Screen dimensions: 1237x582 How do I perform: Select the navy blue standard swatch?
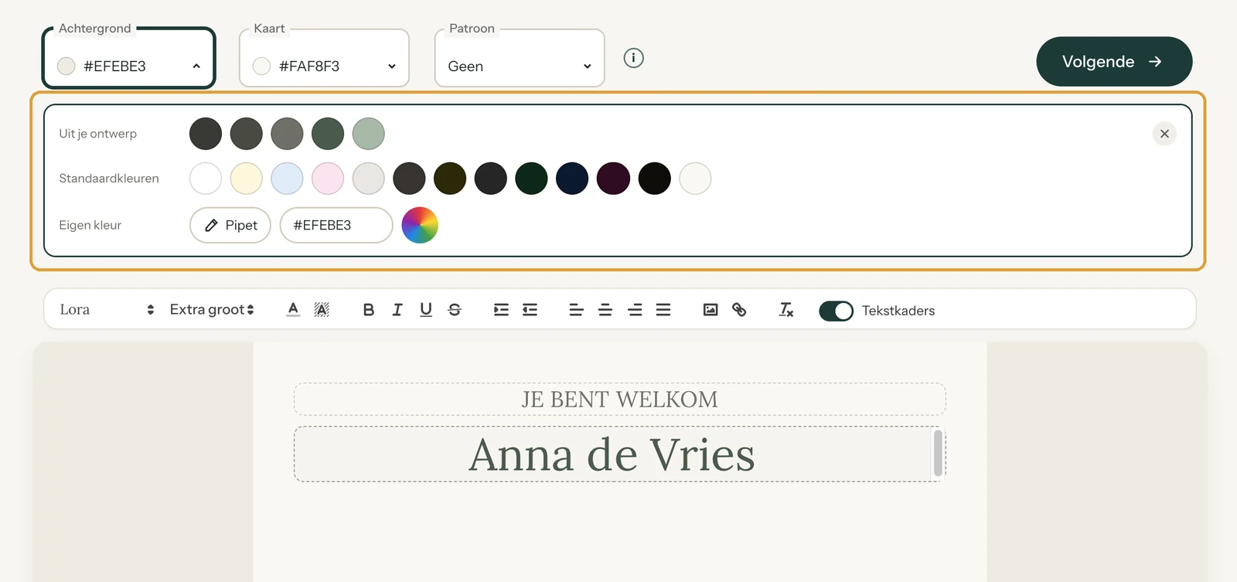click(572, 179)
